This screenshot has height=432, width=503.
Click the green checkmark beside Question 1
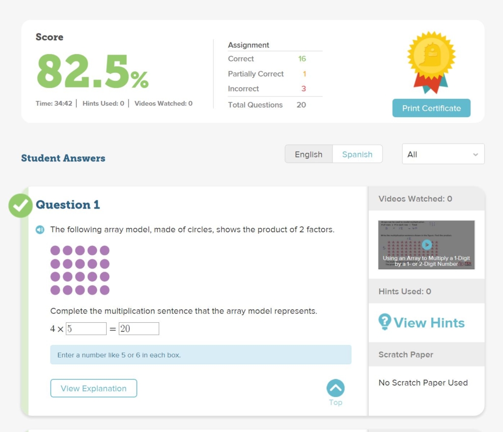[20, 206]
